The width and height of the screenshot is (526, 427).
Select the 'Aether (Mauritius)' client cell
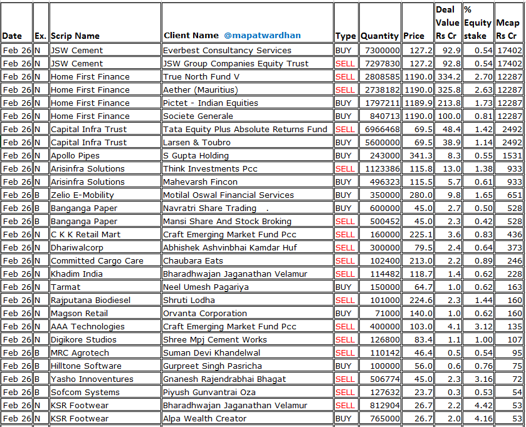coord(248,90)
